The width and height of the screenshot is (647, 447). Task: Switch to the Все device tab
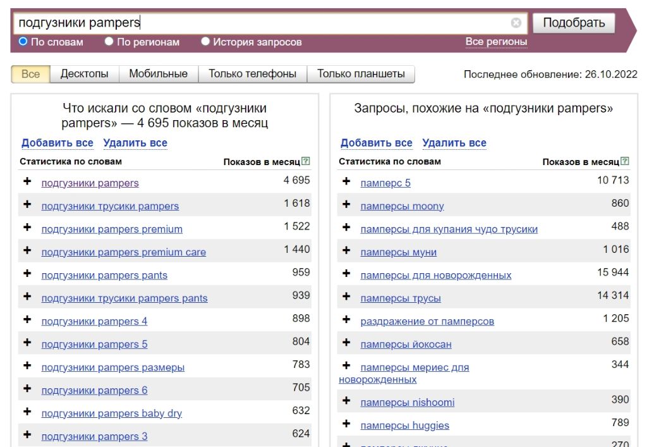(x=30, y=75)
